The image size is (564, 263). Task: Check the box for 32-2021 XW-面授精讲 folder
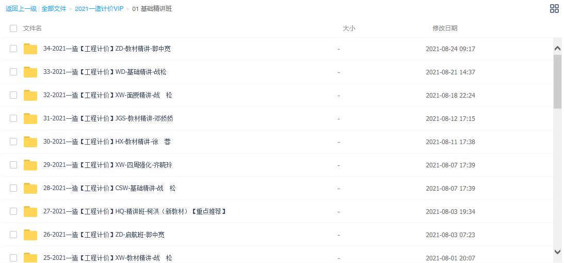coord(13,96)
